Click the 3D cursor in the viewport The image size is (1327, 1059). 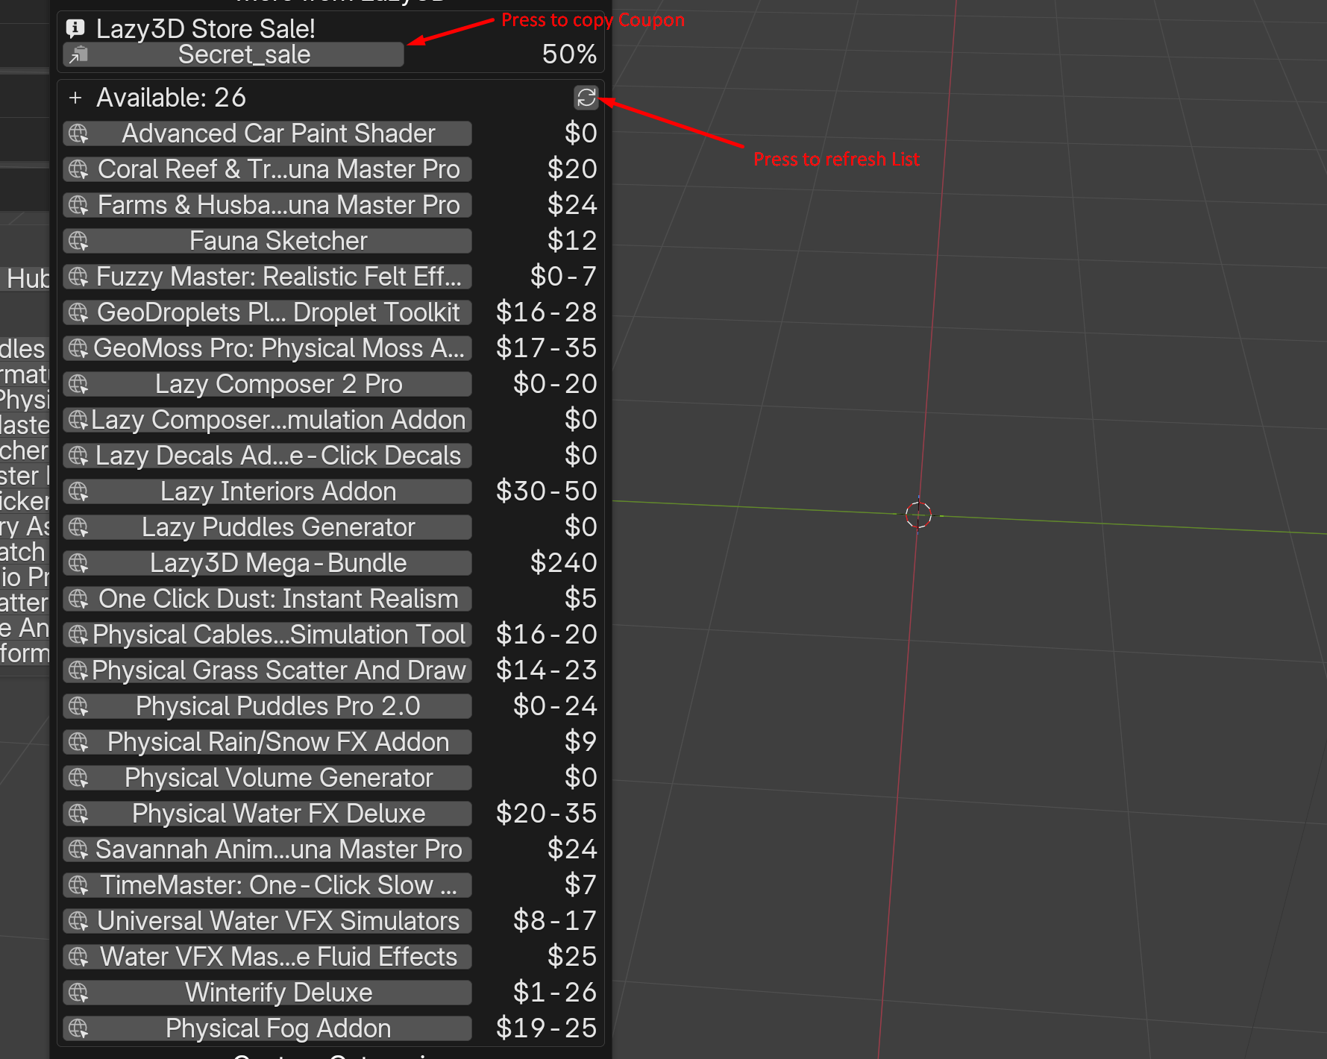pos(918,514)
